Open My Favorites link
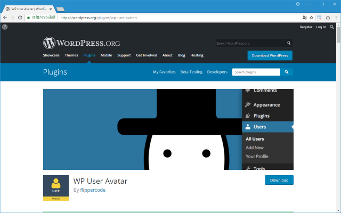The image size is (341, 213). [164, 72]
